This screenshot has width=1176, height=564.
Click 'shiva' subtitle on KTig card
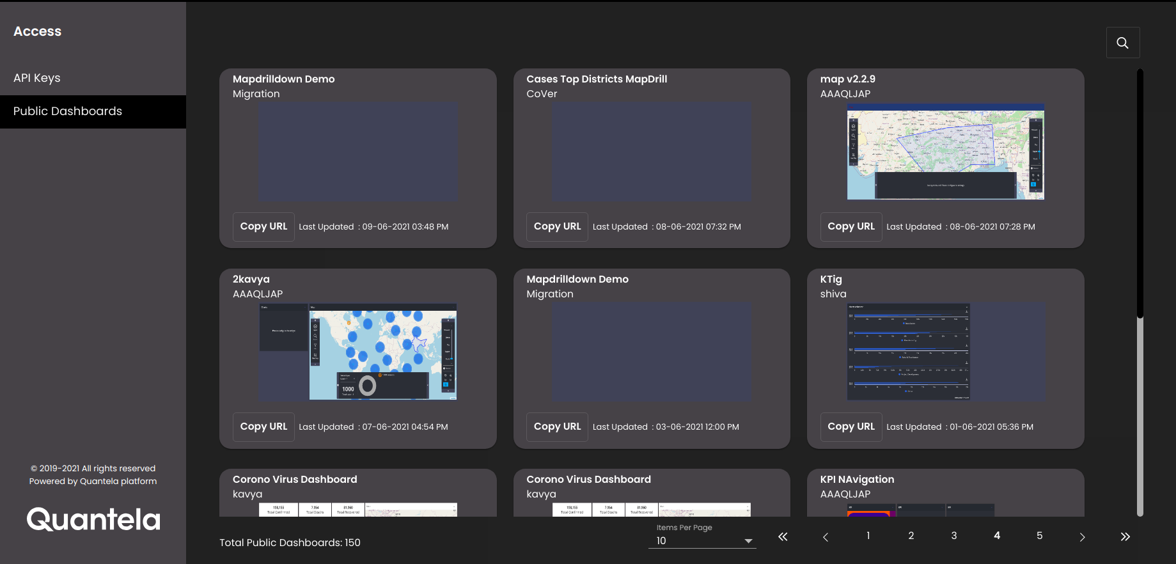pos(833,294)
